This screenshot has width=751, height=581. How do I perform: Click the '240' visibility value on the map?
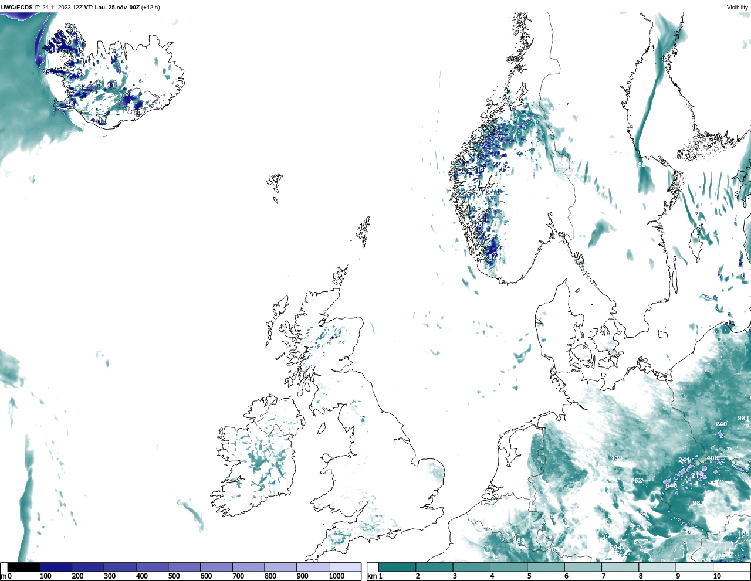point(721,424)
